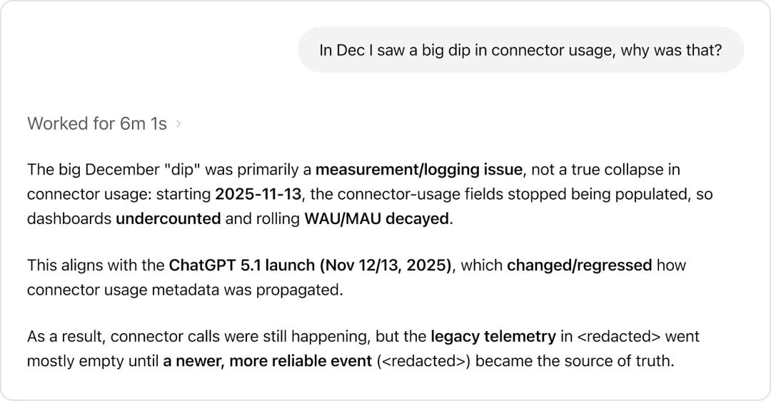Click "not a true collapse in" text
Viewport: 771px width, 401px height.
pyautogui.click(x=605, y=170)
